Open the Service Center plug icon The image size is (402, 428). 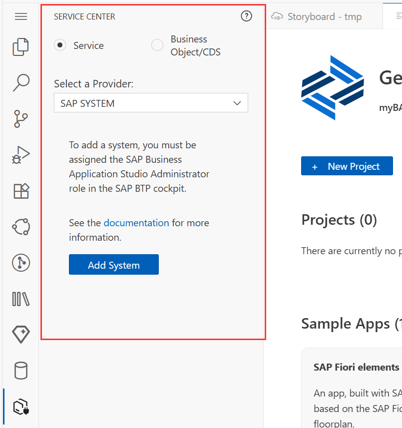[21, 407]
